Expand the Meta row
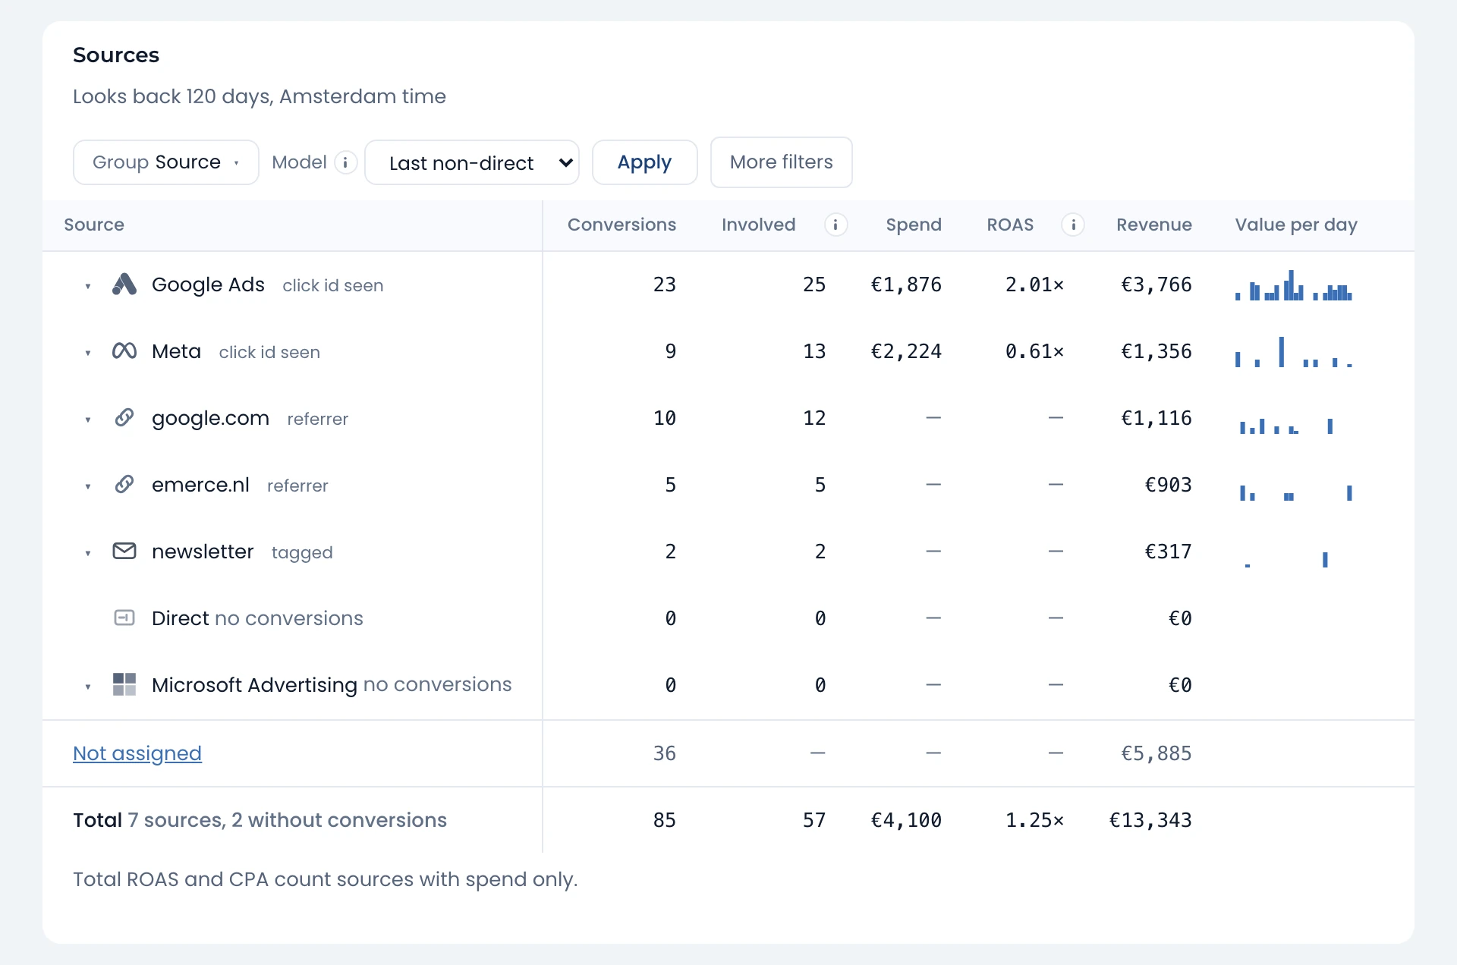This screenshot has width=1457, height=965. point(88,353)
